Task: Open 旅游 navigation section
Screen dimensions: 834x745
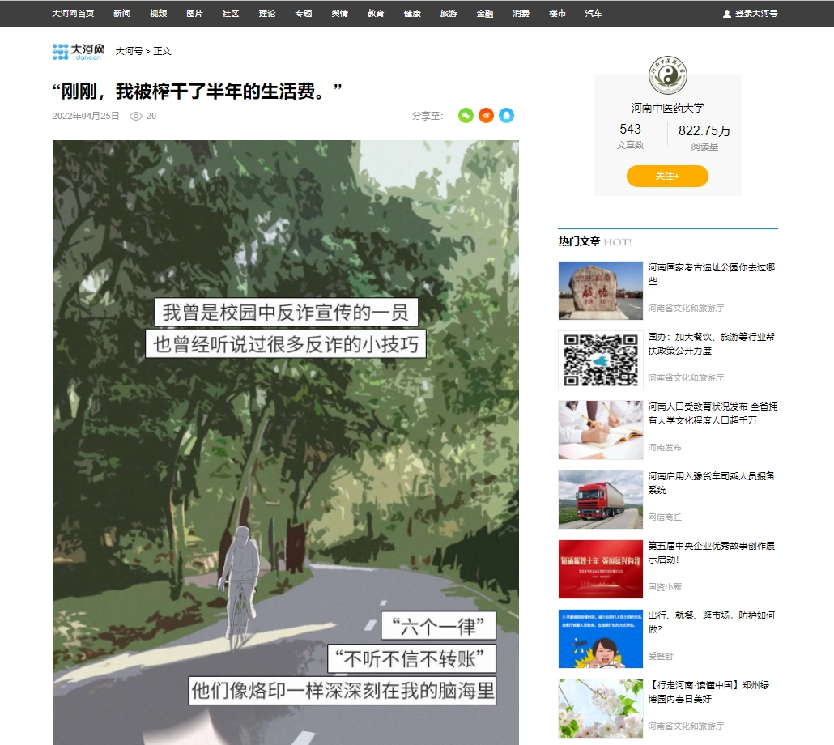Action: [449, 14]
